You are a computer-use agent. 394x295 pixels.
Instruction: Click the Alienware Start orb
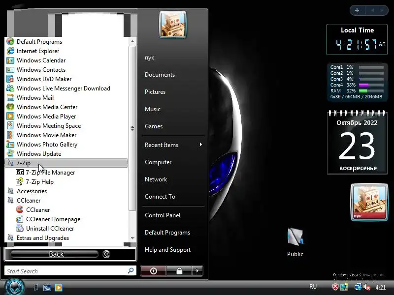pos(14,287)
